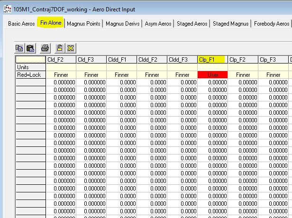This screenshot has height=218, width=292.
Task: Select the Magnus Derivs tab
Action: 123,23
